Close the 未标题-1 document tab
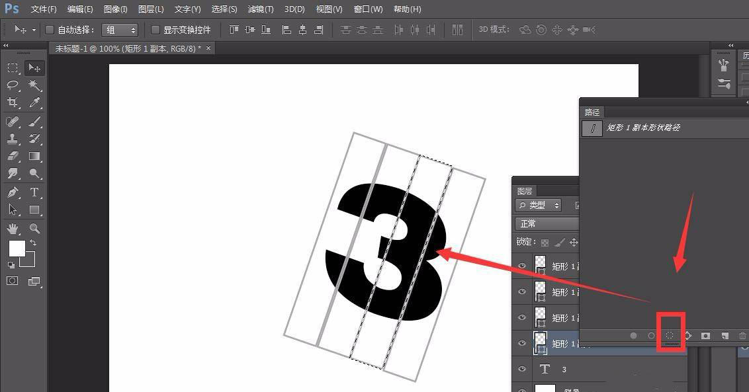749x392 pixels. coord(208,48)
